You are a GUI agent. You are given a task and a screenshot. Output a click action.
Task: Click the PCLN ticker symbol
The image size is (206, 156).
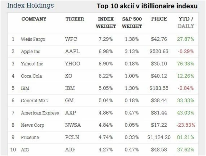(x=72, y=137)
